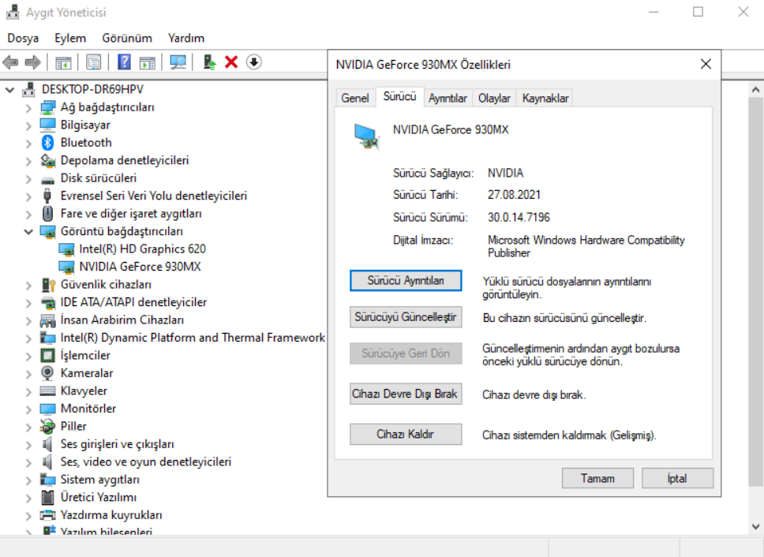Screen dimensions: 764x557
Task: Disable device with the down-arrow circle icon
Action: [x=254, y=62]
